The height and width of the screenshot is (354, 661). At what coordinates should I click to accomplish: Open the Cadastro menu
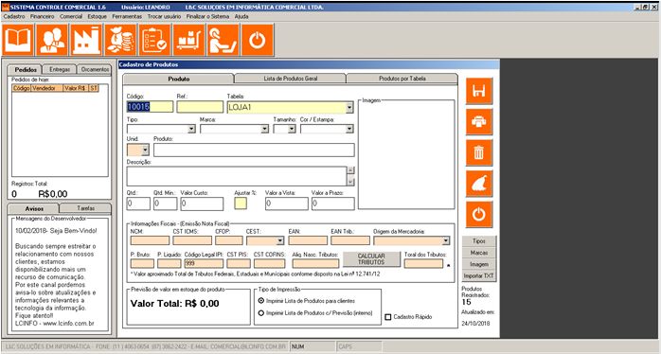tap(14, 16)
